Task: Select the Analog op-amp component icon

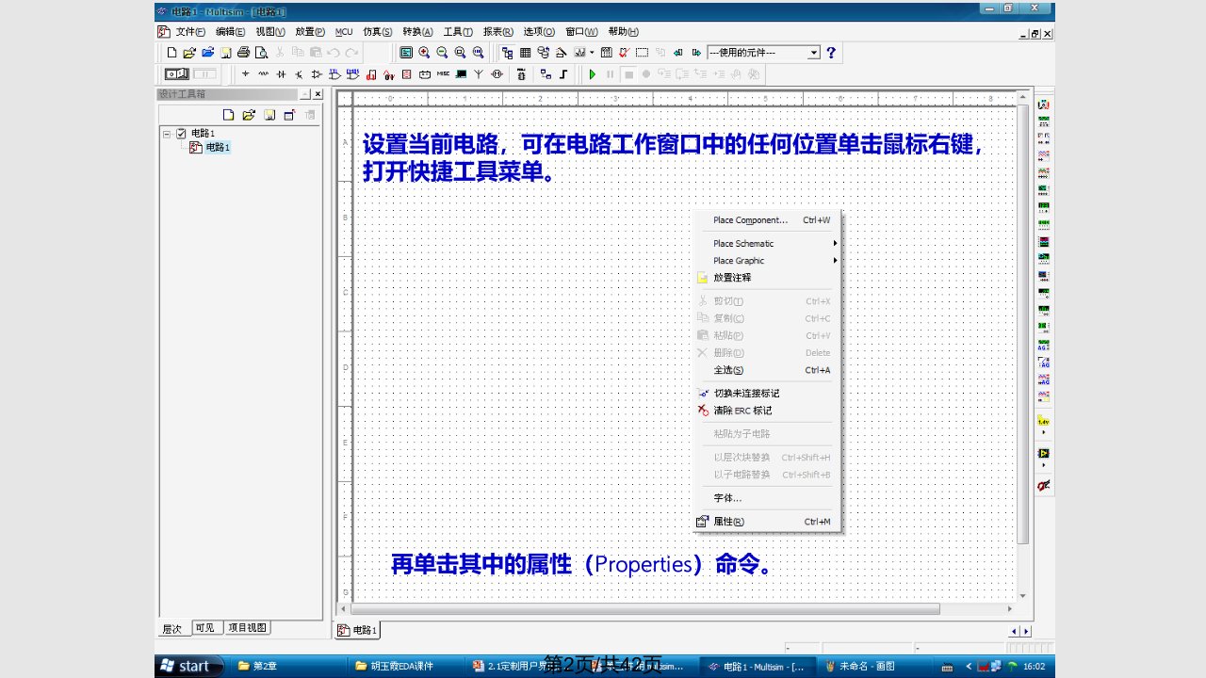Action: 317,73
